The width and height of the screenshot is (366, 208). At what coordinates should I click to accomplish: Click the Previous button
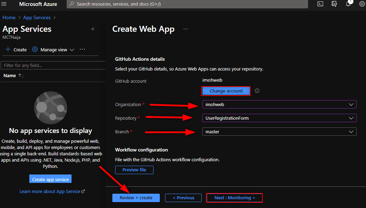[x=183, y=198]
